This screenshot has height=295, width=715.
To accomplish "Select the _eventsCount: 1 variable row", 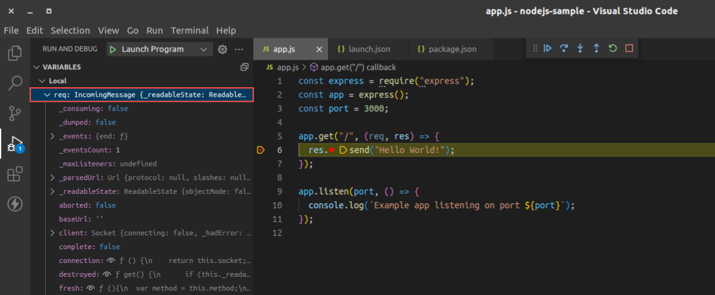I will (x=142, y=150).
